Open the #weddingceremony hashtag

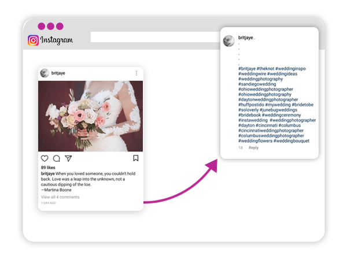(x=282, y=115)
